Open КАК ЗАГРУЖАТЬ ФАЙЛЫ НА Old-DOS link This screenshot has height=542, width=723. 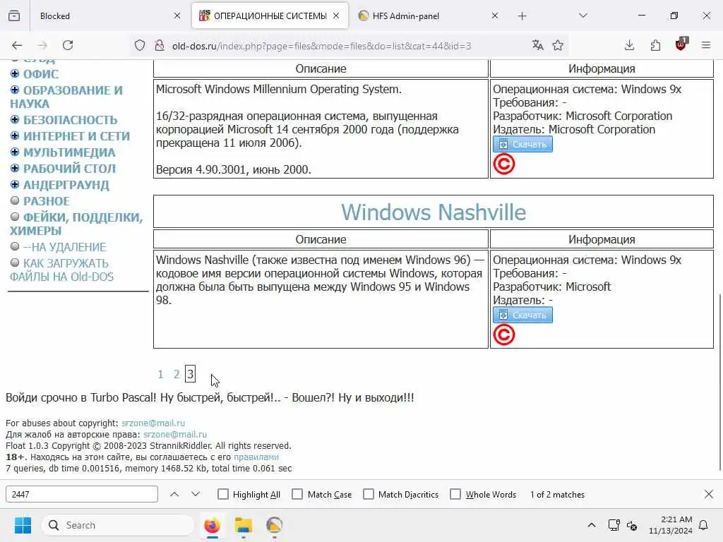coord(62,270)
